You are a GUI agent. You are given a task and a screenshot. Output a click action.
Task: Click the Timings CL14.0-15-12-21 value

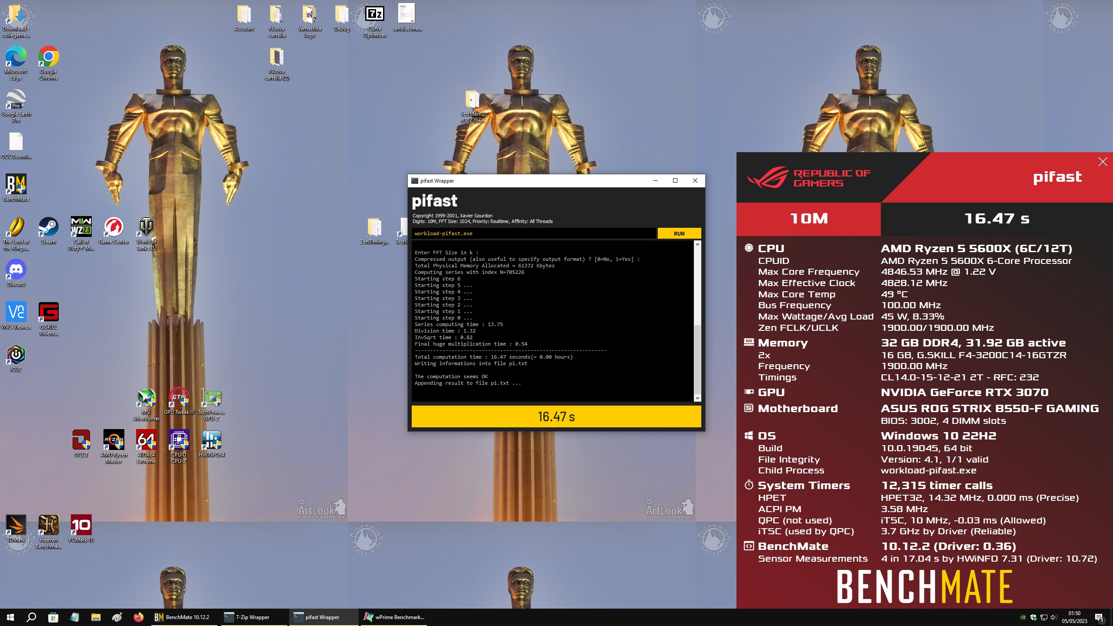960,377
